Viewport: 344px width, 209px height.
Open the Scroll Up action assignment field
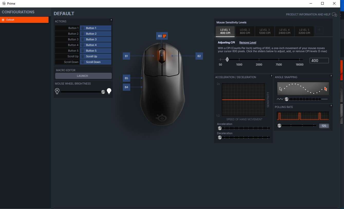(95, 56)
